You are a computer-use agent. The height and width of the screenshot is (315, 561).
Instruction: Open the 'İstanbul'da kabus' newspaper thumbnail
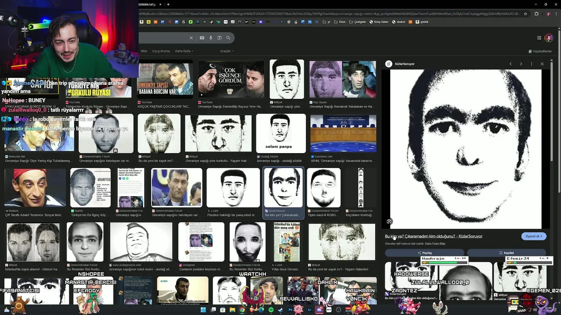pos(287,242)
